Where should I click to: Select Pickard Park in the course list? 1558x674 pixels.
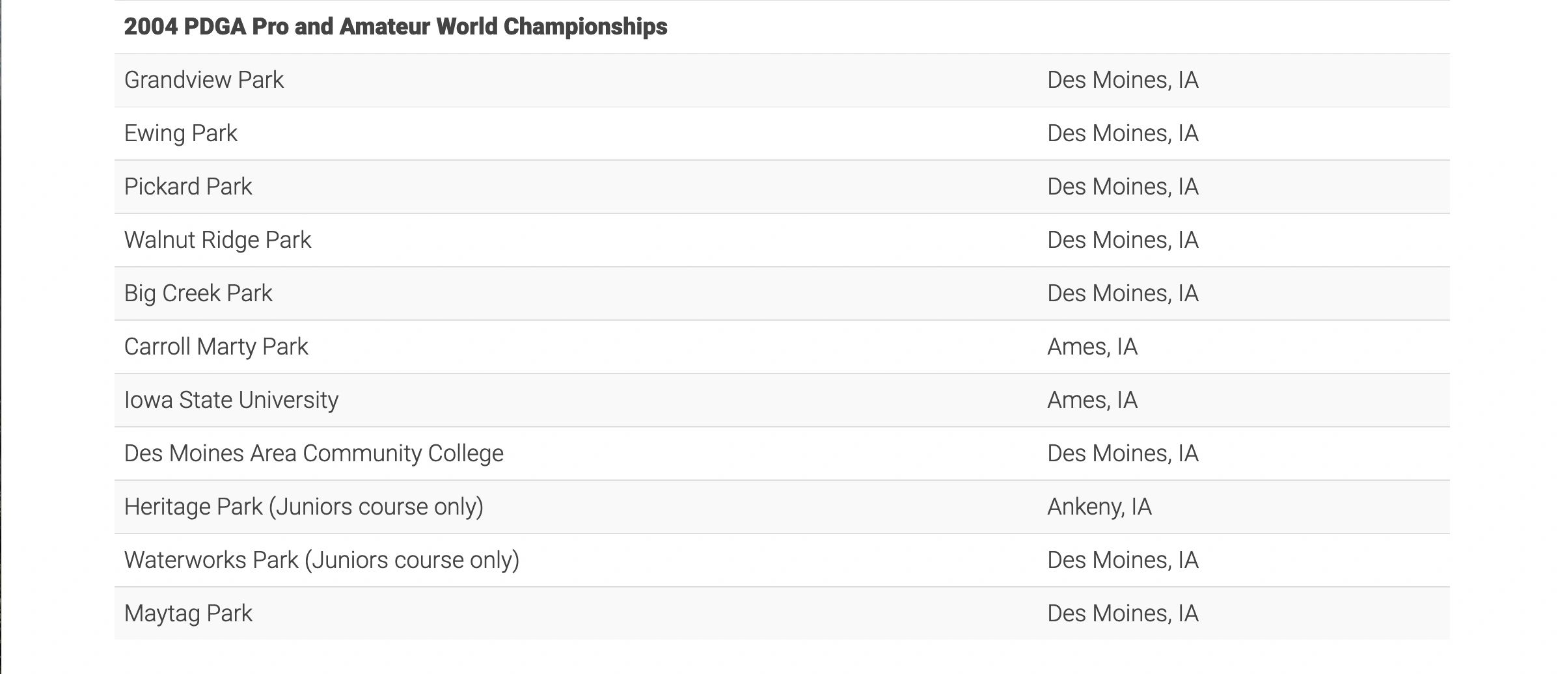[187, 187]
